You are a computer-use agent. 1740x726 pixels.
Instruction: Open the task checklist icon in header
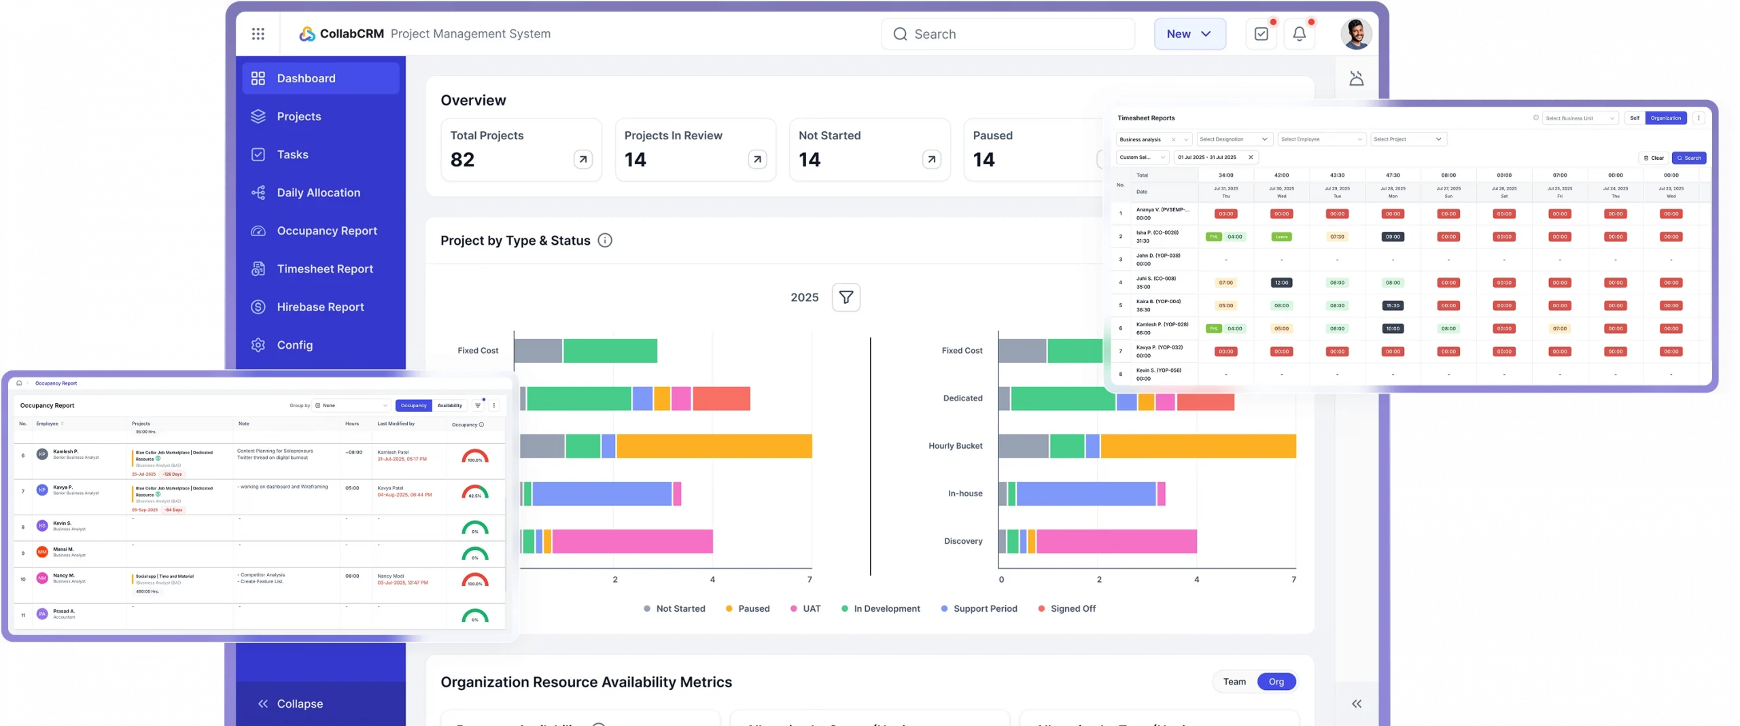coord(1261,34)
